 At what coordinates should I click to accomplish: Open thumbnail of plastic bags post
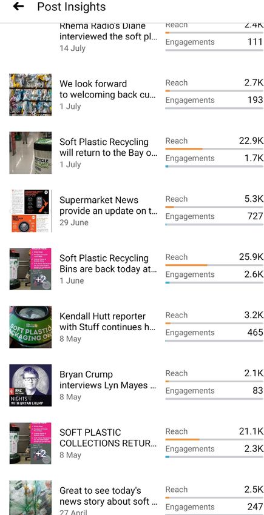click(30, 95)
